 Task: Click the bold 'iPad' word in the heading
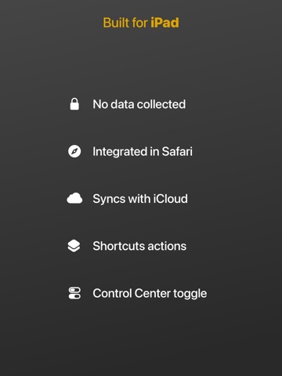coord(164,23)
